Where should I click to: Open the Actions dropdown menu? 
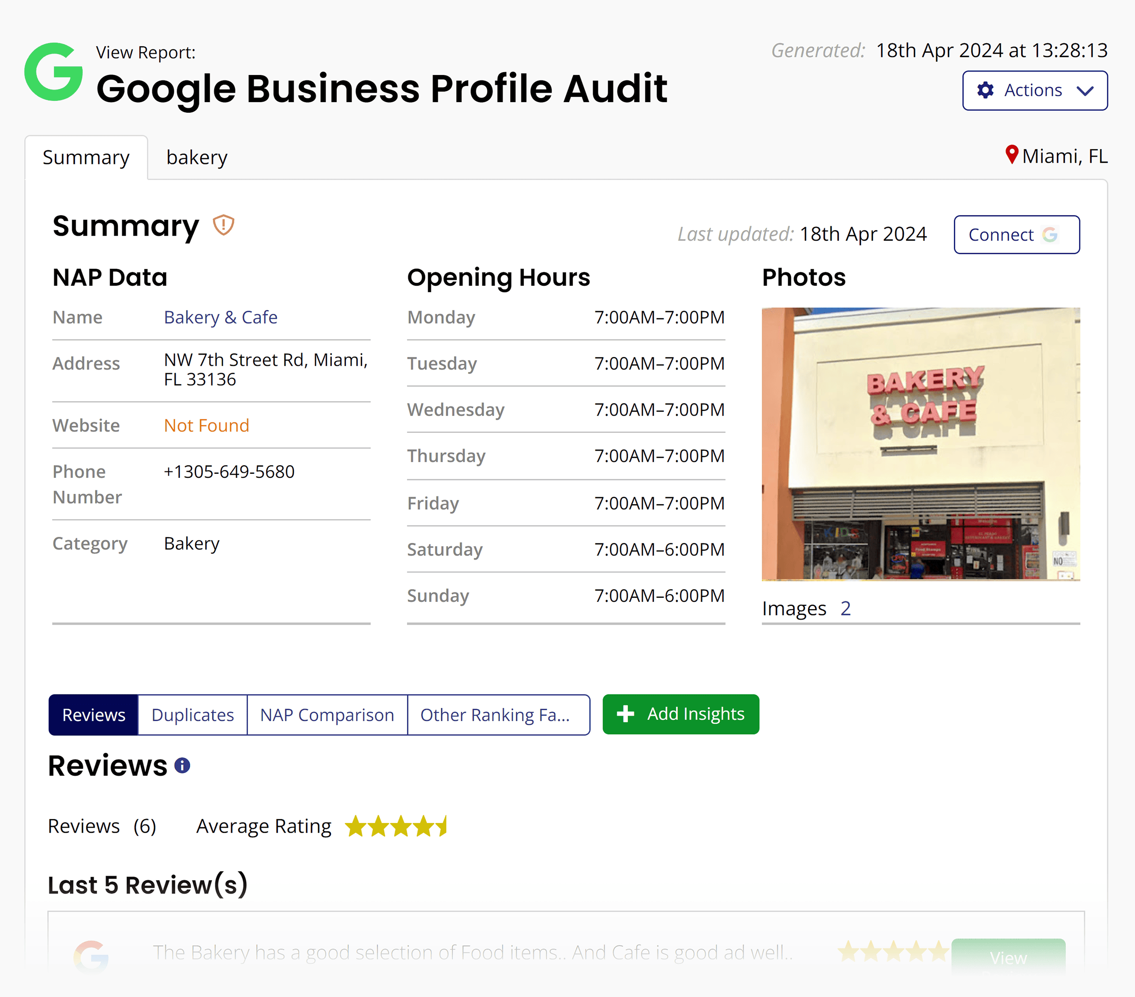pyautogui.click(x=1035, y=90)
